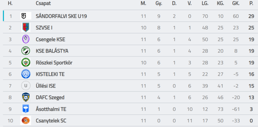Click the Csengele KSE purple logo
The image size is (258, 127).
pos(26,39)
